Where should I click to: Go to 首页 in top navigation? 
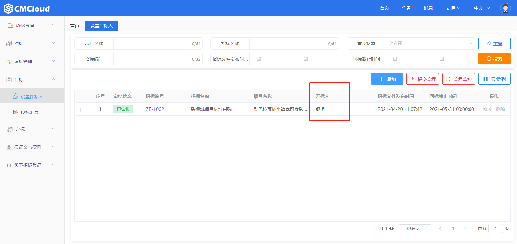[x=385, y=8]
